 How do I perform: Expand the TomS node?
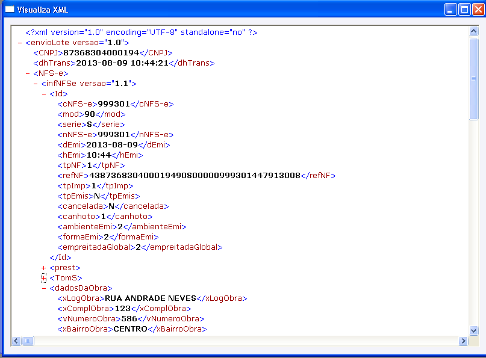pos(44,278)
